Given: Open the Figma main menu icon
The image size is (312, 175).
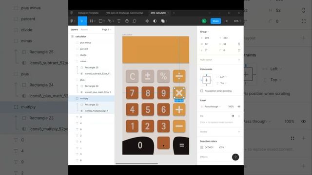Looking at the screenshot, I should point(72,21).
